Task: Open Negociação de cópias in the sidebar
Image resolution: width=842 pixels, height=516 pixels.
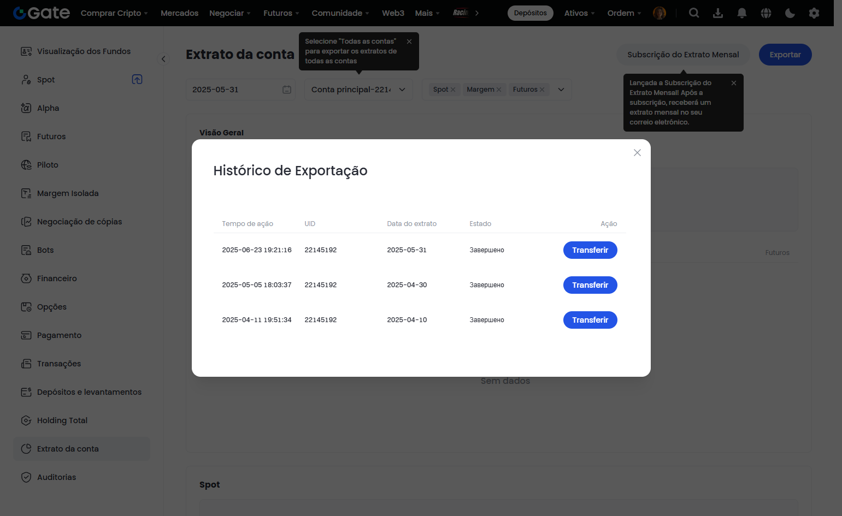Action: coord(81,222)
